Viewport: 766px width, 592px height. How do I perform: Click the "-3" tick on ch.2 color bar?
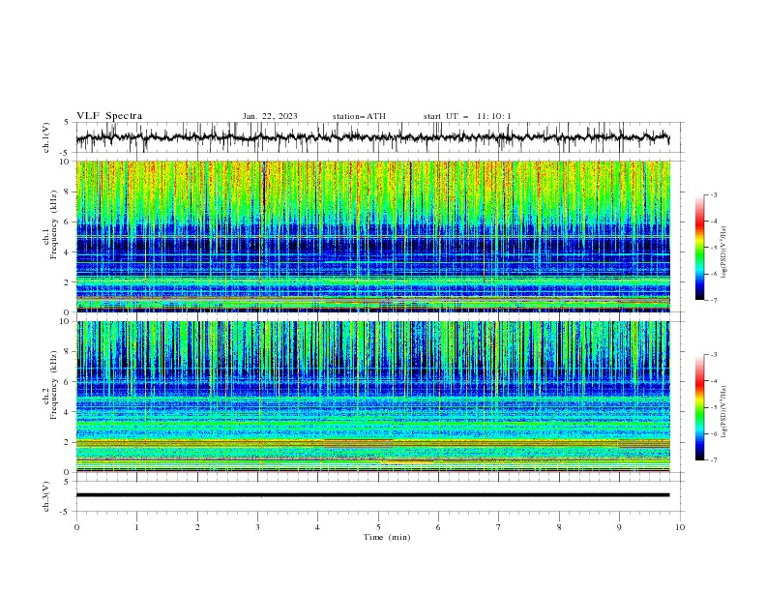point(714,355)
